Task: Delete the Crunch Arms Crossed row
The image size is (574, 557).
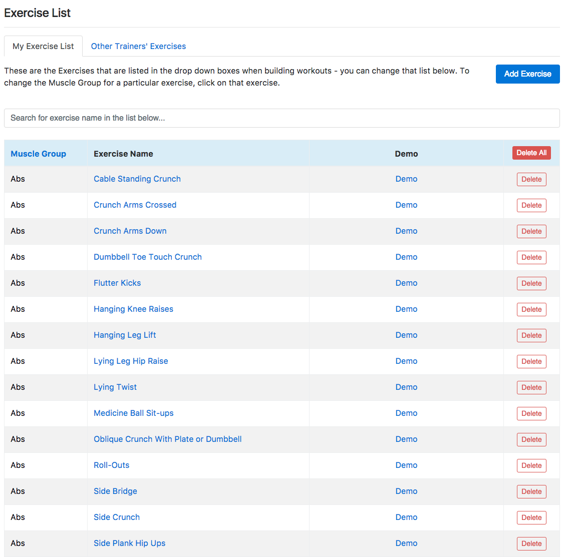Action: pyautogui.click(x=531, y=205)
